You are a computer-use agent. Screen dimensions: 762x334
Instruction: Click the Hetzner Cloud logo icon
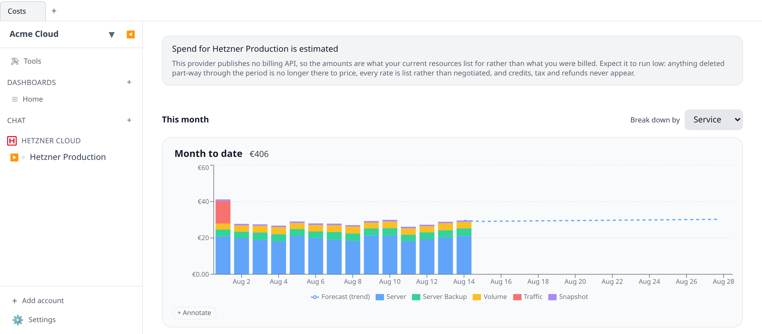[x=12, y=141]
